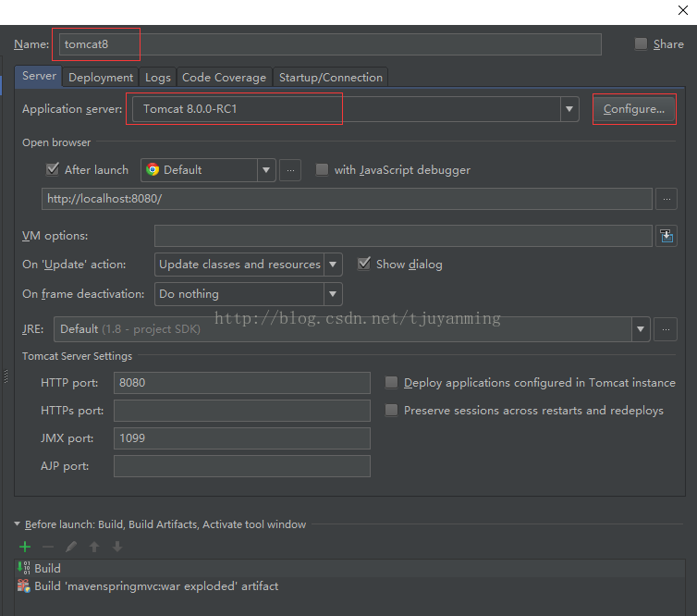
Task: Uncheck After launch checkbox
Action: pyautogui.click(x=53, y=169)
